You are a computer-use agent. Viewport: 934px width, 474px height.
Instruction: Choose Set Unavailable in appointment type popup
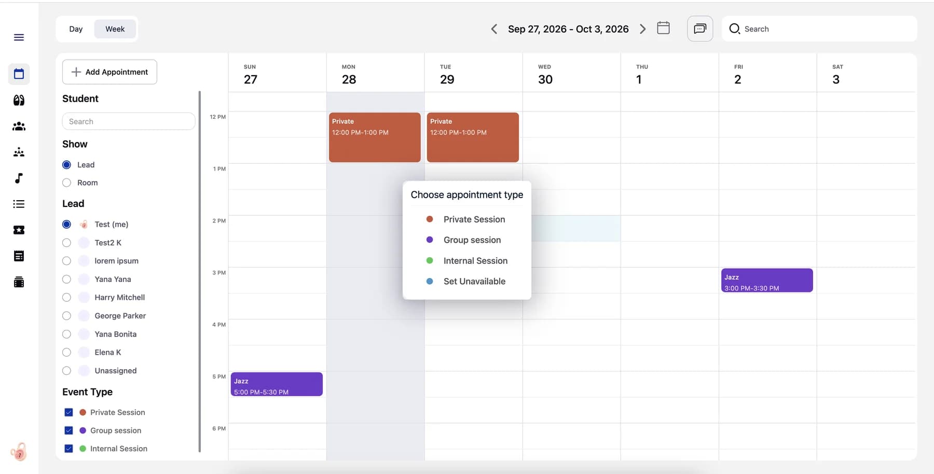pyautogui.click(x=466, y=282)
